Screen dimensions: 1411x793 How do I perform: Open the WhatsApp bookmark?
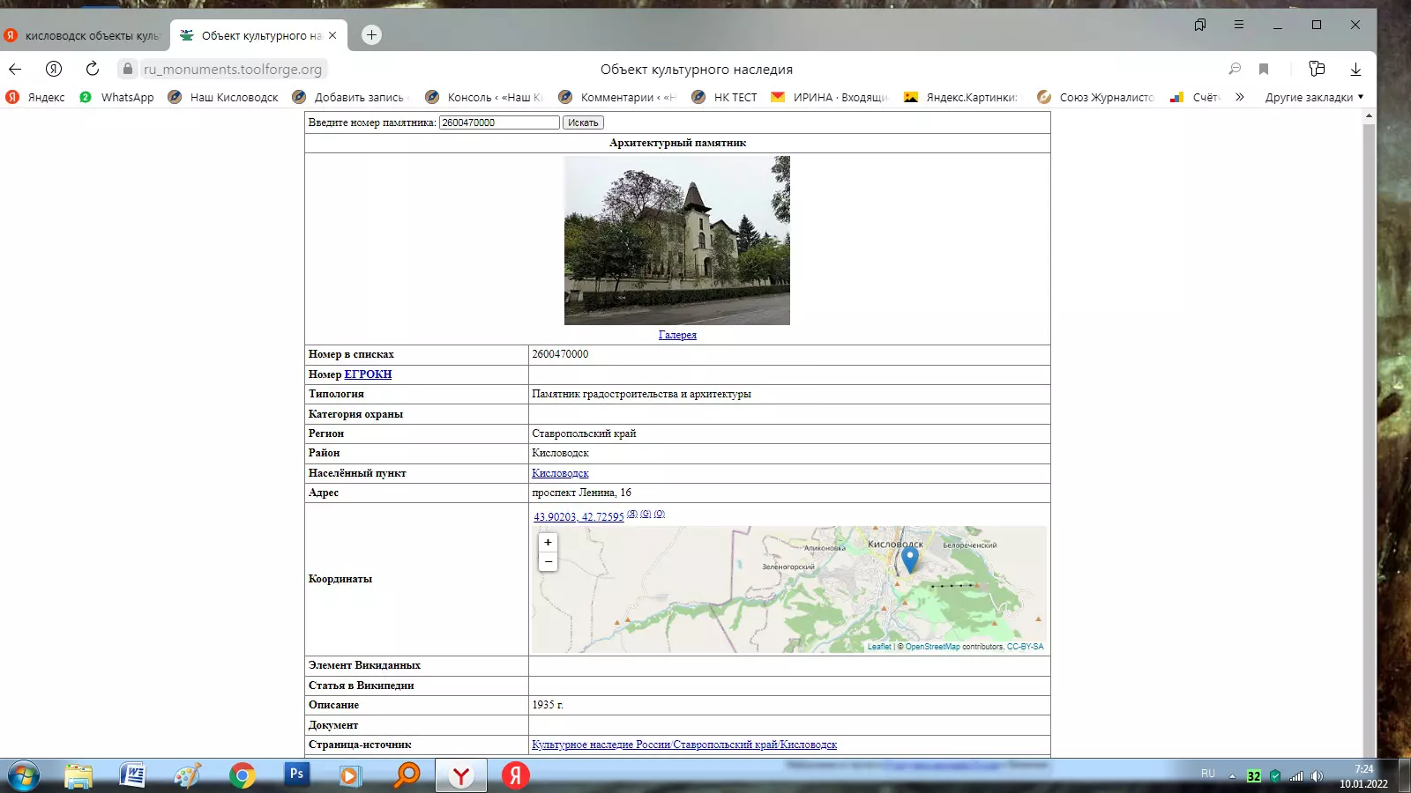116,97
